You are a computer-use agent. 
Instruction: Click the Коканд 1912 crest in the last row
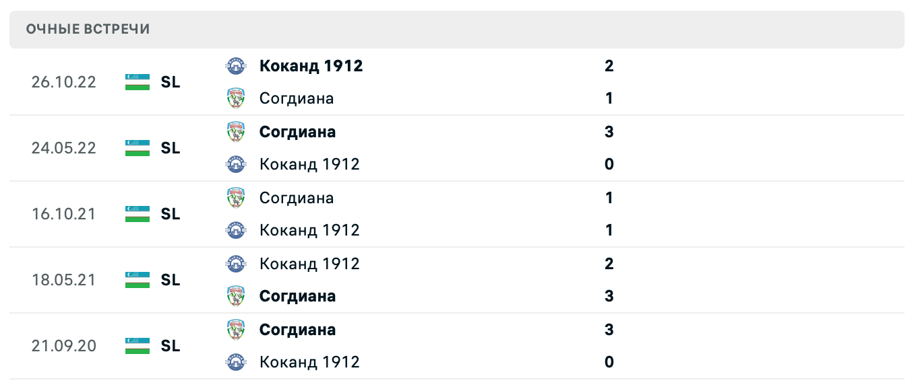point(236,361)
